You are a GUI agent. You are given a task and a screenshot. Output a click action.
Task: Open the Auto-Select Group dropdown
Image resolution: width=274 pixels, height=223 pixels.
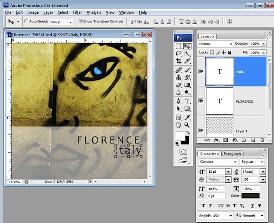point(61,22)
